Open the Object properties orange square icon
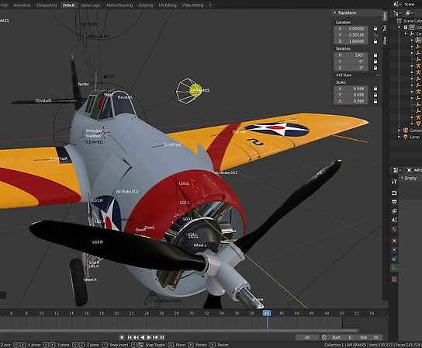Image resolution: width=422 pixels, height=348 pixels. (x=394, y=241)
